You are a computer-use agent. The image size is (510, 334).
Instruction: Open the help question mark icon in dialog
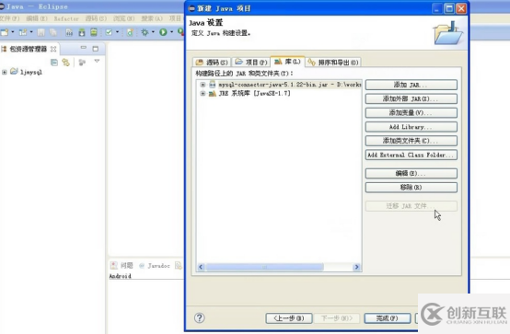tap(200, 317)
